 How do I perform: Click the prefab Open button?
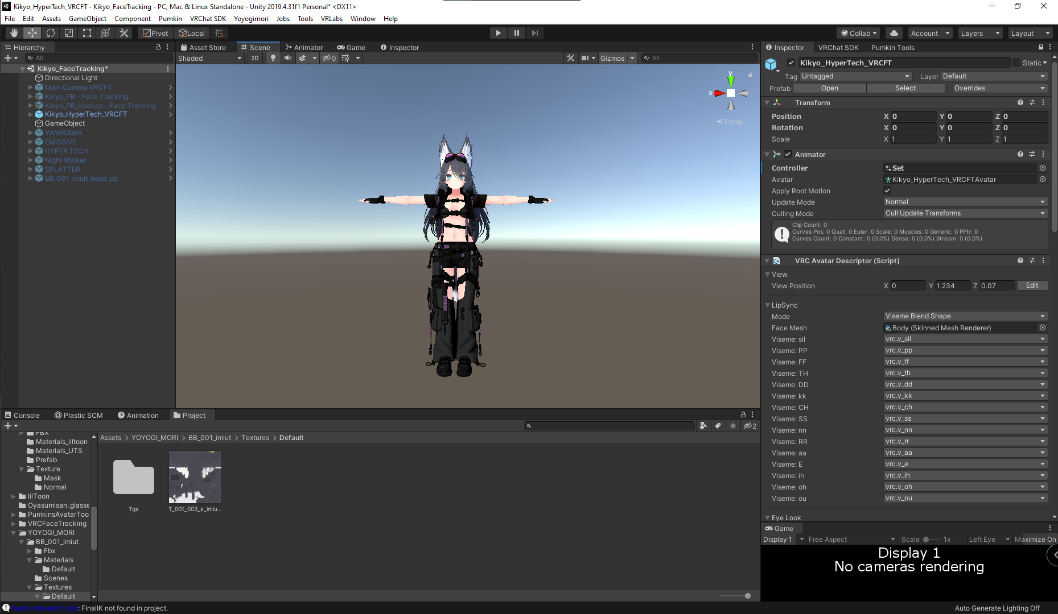tap(829, 88)
